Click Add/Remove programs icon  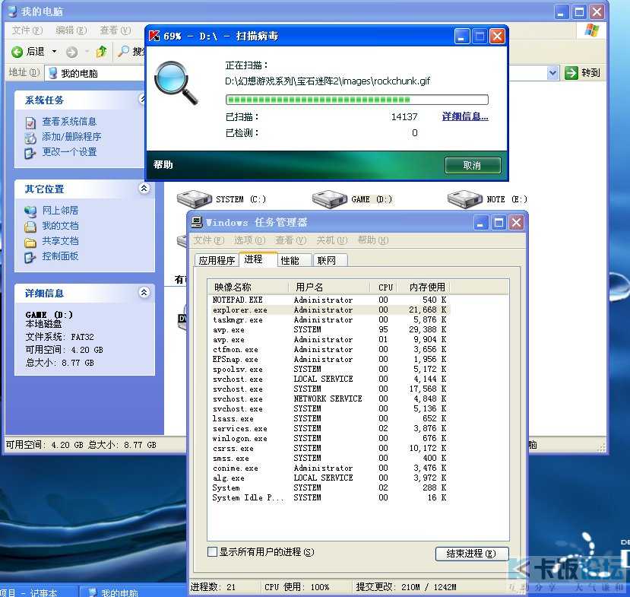click(30, 138)
